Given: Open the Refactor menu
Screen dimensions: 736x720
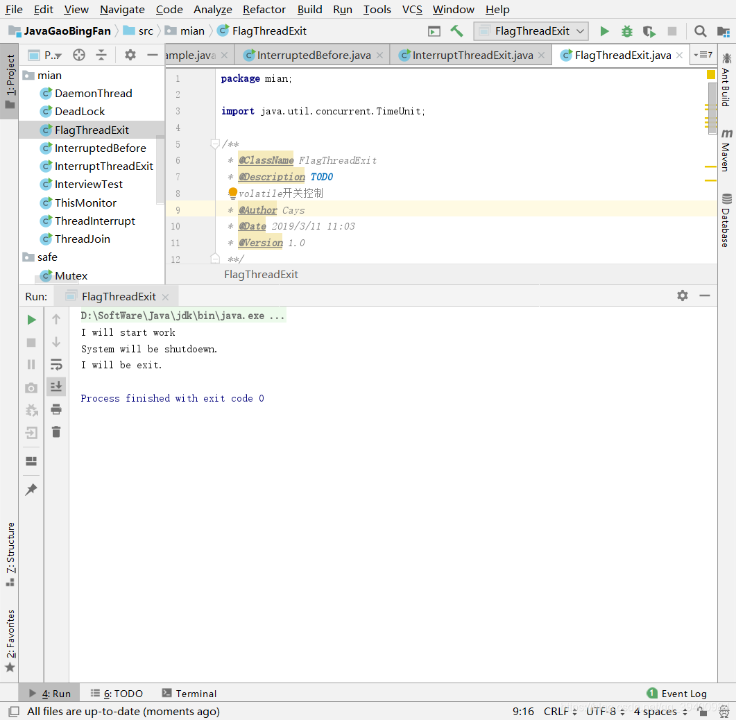Looking at the screenshot, I should point(264,10).
